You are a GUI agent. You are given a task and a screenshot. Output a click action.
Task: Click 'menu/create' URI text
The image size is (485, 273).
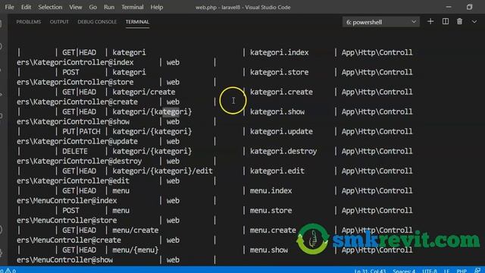(136, 231)
